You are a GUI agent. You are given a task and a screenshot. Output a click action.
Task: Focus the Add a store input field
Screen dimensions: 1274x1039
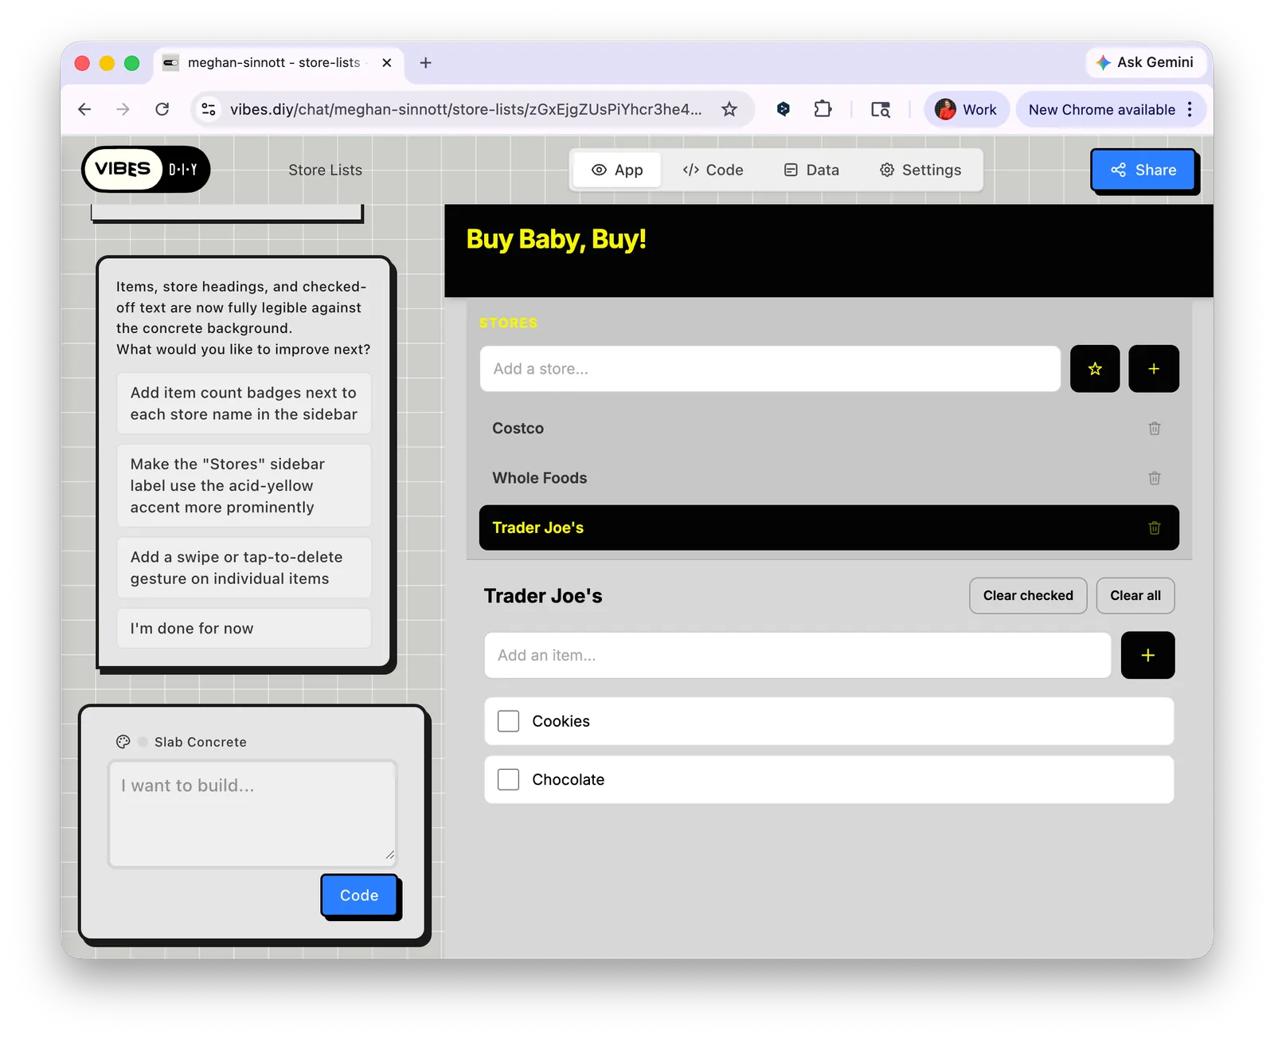pyautogui.click(x=770, y=369)
